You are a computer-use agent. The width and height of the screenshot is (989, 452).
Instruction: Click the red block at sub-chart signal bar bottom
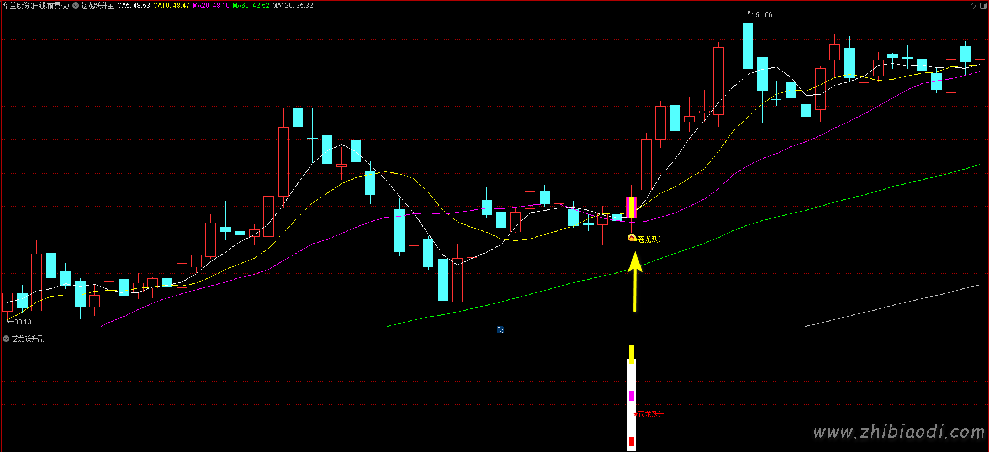coord(631,442)
